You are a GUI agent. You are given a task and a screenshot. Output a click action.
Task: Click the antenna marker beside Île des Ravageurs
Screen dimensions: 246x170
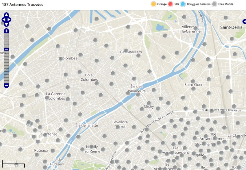tap(129, 93)
